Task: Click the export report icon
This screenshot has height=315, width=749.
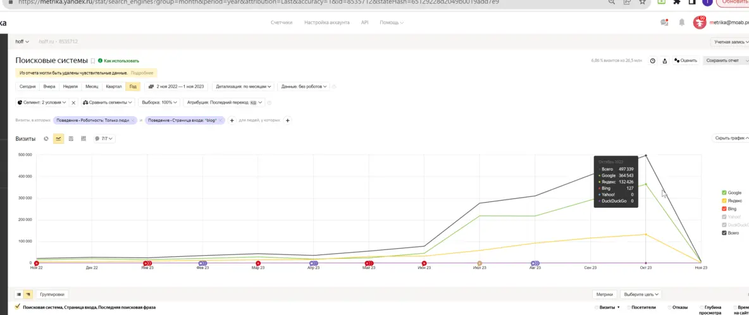Action: pyautogui.click(x=665, y=61)
